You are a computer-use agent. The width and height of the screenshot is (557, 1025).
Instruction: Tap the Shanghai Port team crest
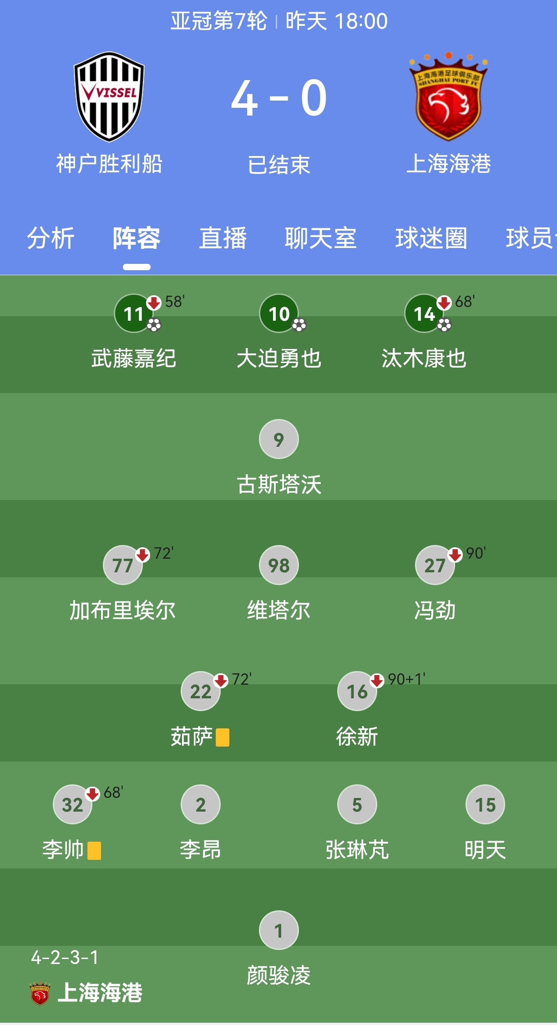(x=448, y=96)
